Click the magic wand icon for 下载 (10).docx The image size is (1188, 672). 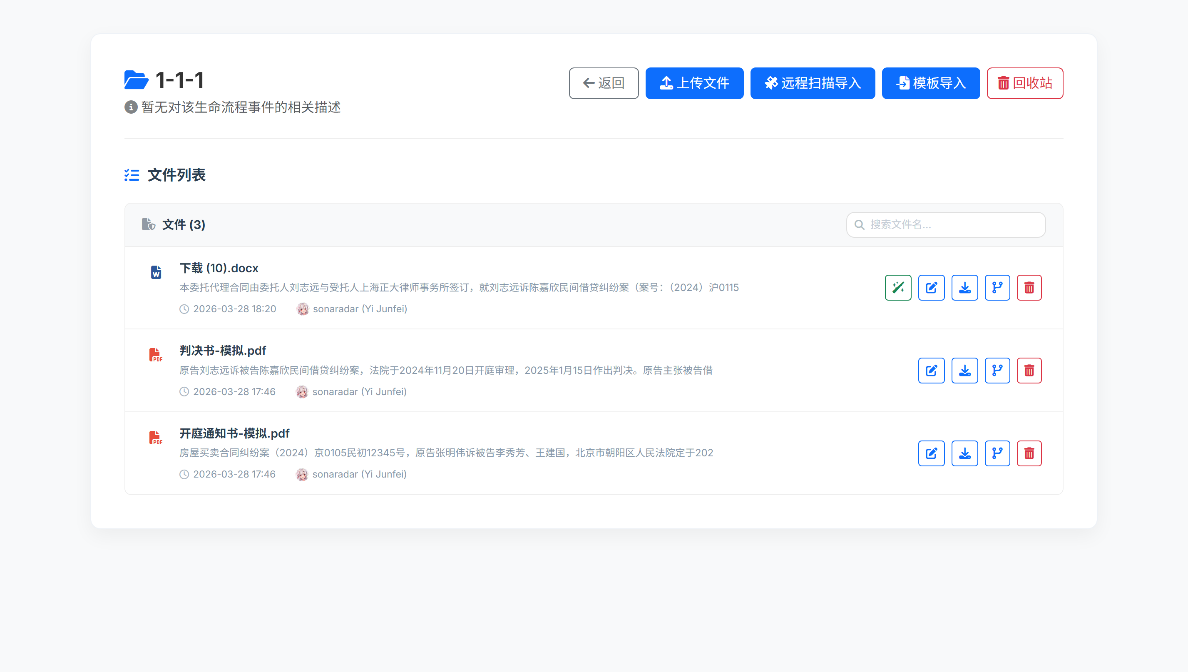898,288
